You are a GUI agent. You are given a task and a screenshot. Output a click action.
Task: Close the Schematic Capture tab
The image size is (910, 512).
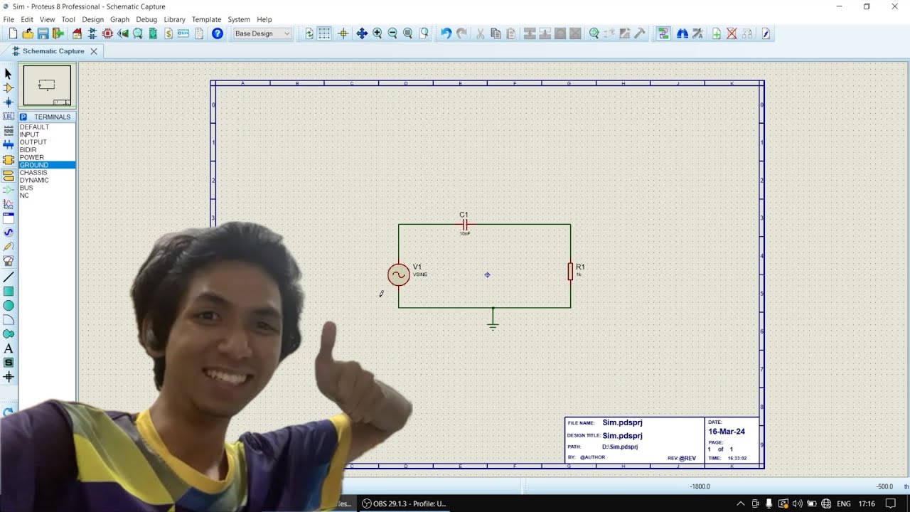tap(94, 51)
